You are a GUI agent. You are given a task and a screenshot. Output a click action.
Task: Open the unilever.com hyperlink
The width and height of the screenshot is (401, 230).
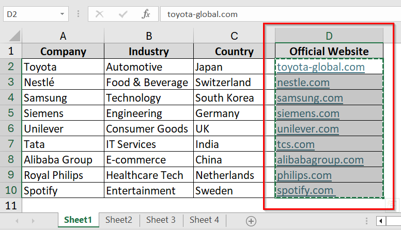[x=308, y=129]
